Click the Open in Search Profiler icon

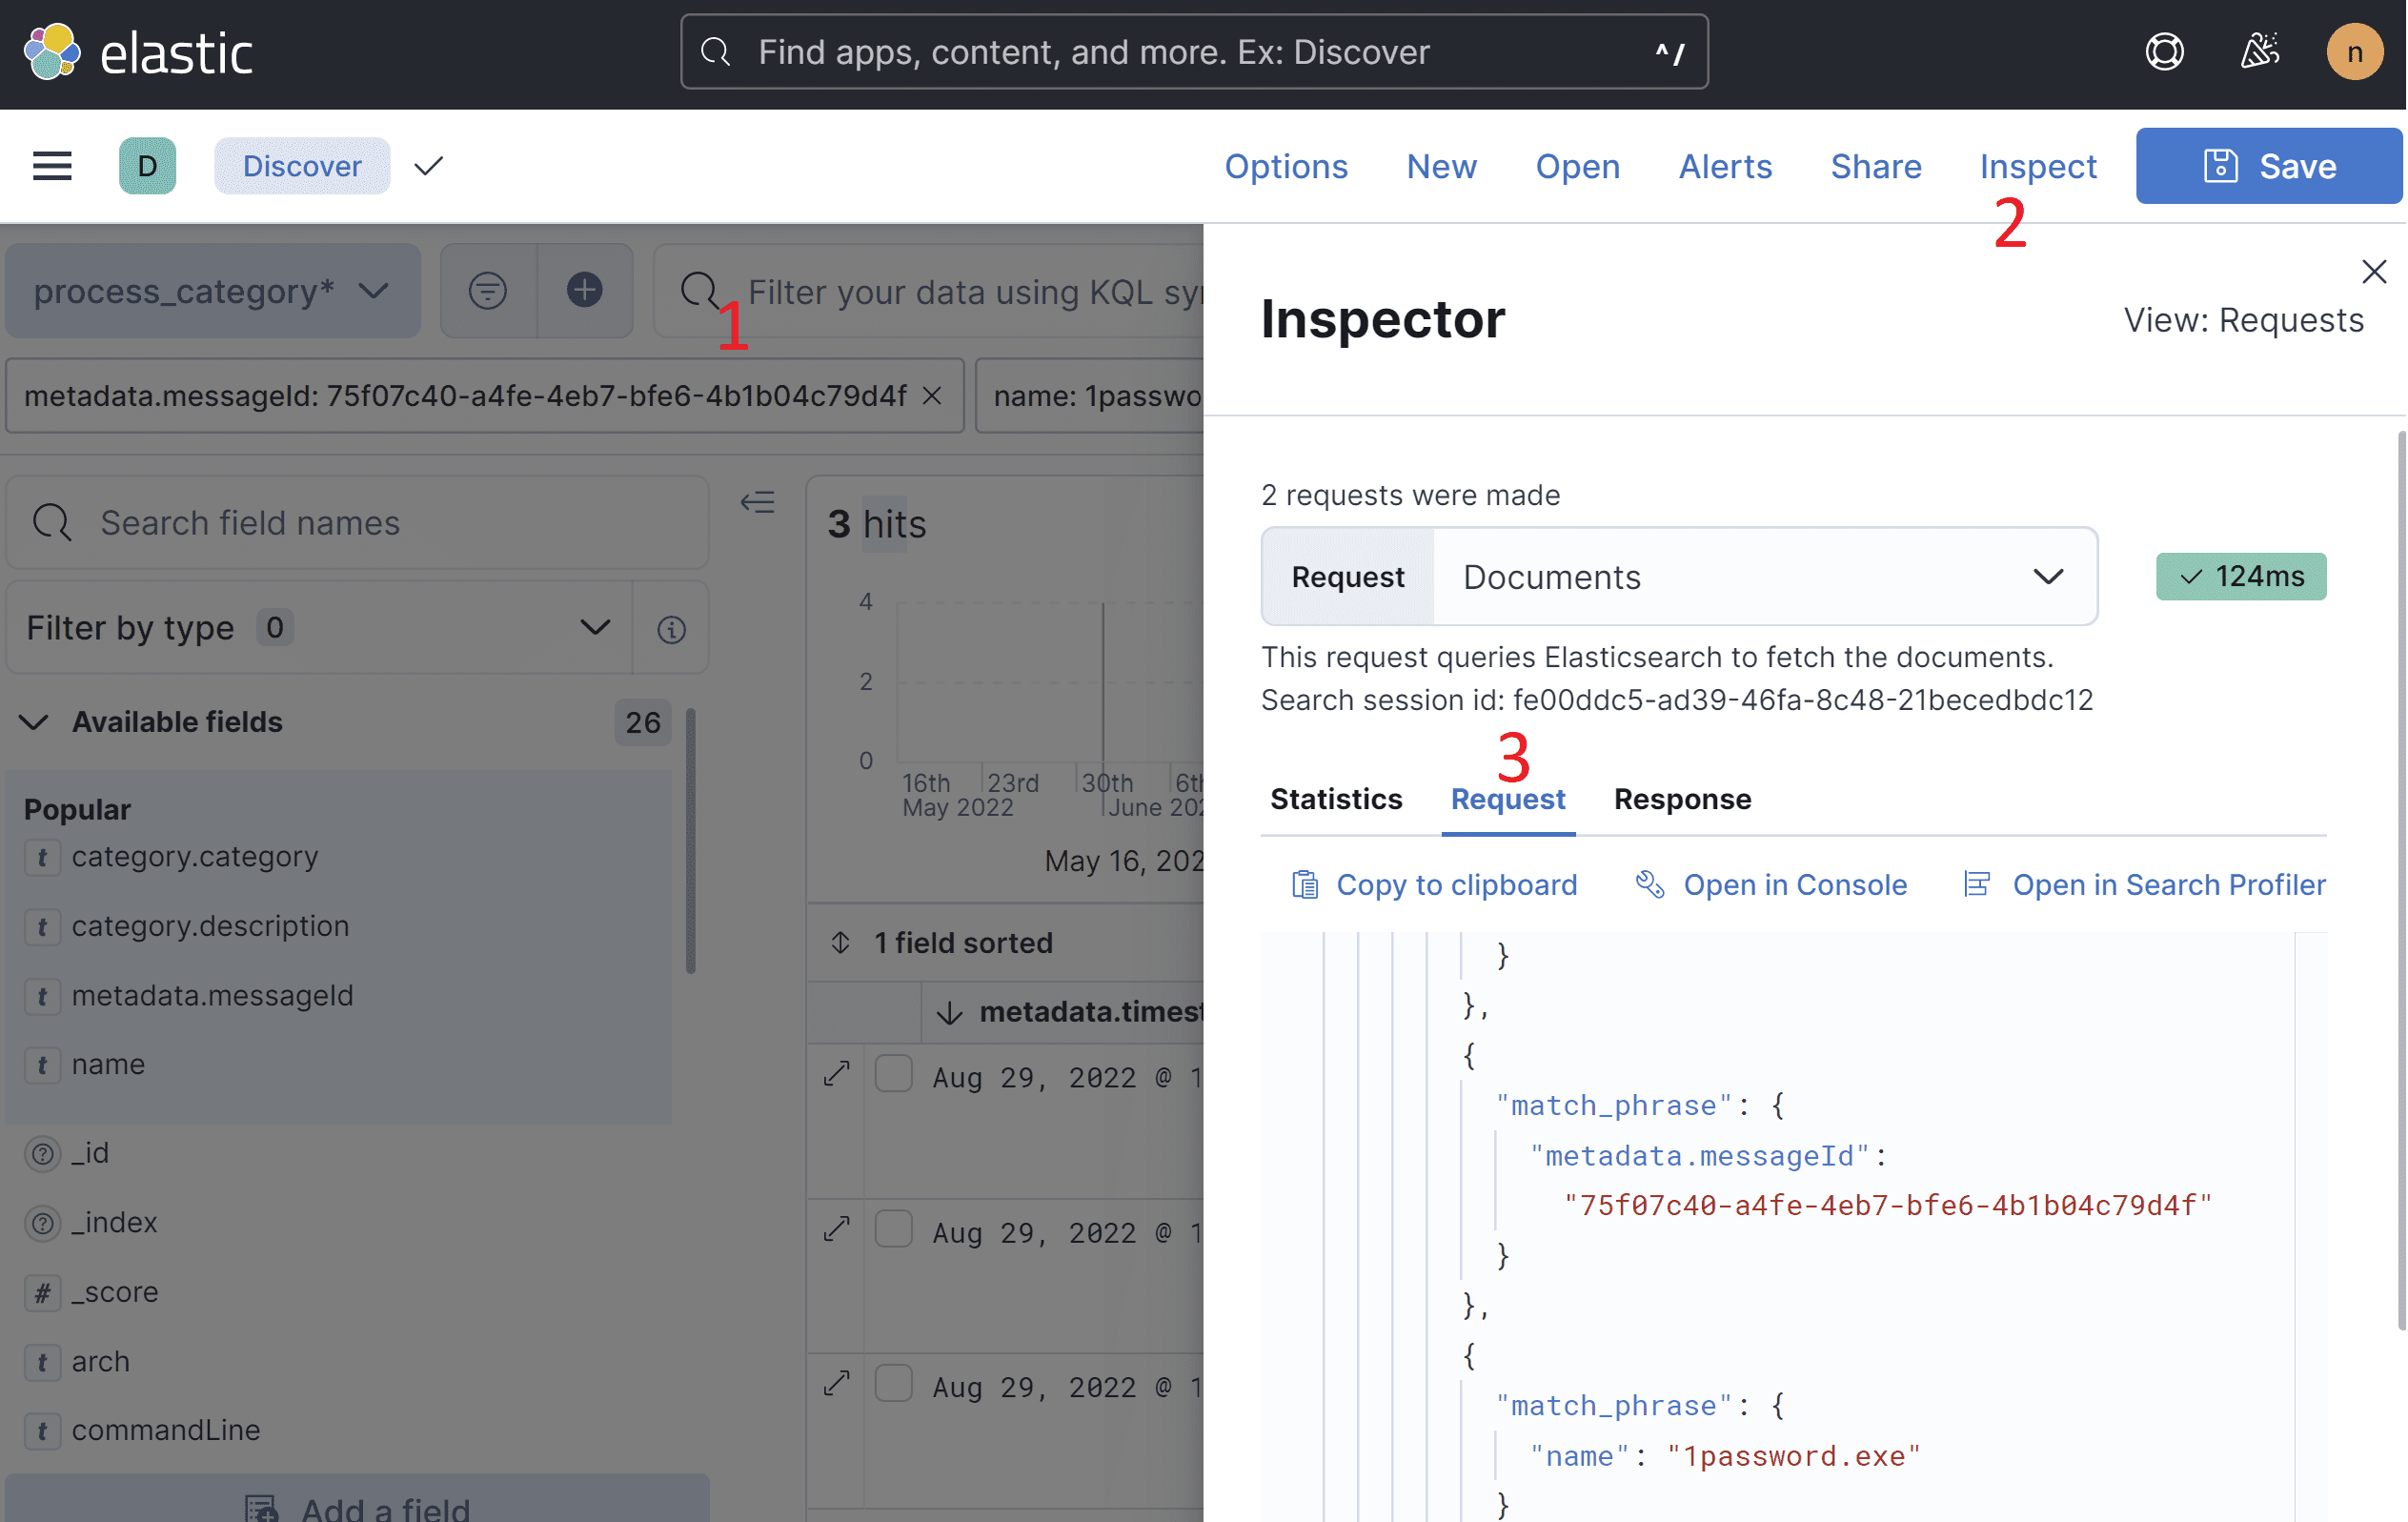pyautogui.click(x=1975, y=882)
